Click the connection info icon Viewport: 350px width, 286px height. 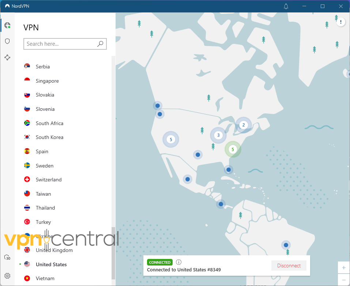pos(178,262)
